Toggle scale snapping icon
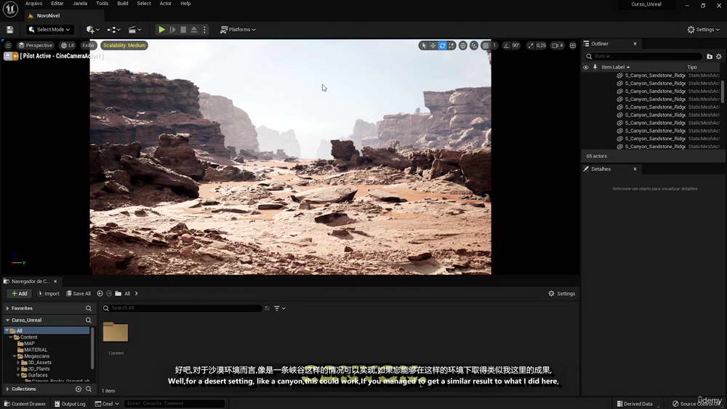This screenshot has width=727, height=409. tap(531, 45)
